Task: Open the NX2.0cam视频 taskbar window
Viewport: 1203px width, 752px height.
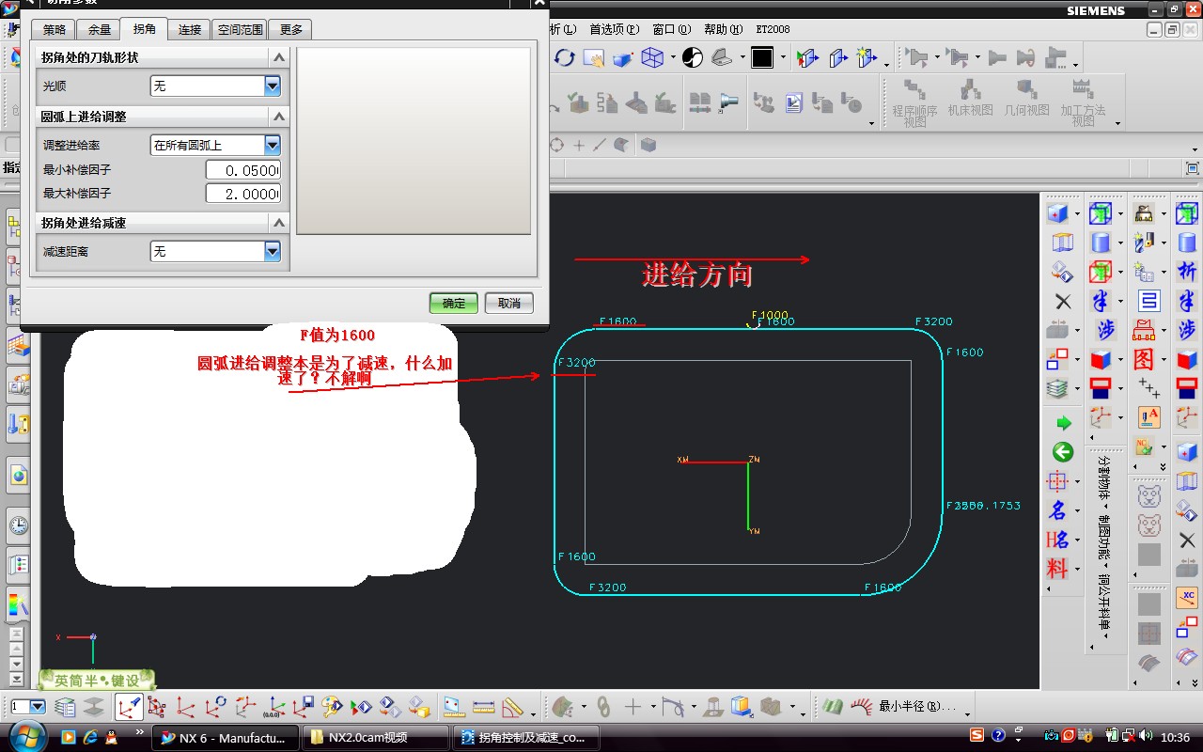Action: point(376,738)
